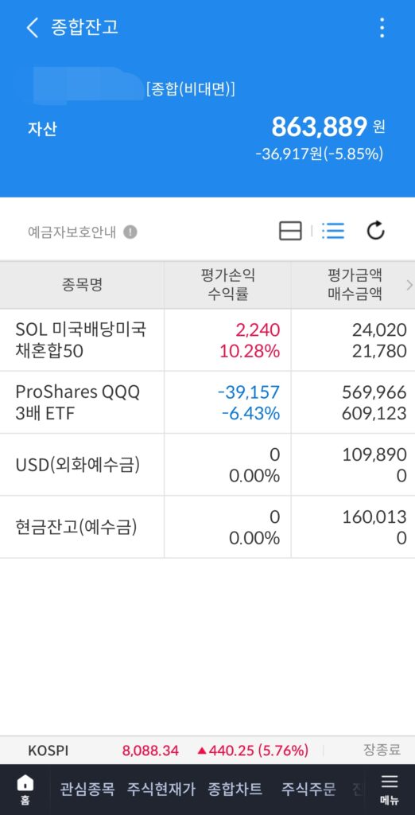Switch to the card layout view icon
This screenshot has width=415, height=815.
290,231
